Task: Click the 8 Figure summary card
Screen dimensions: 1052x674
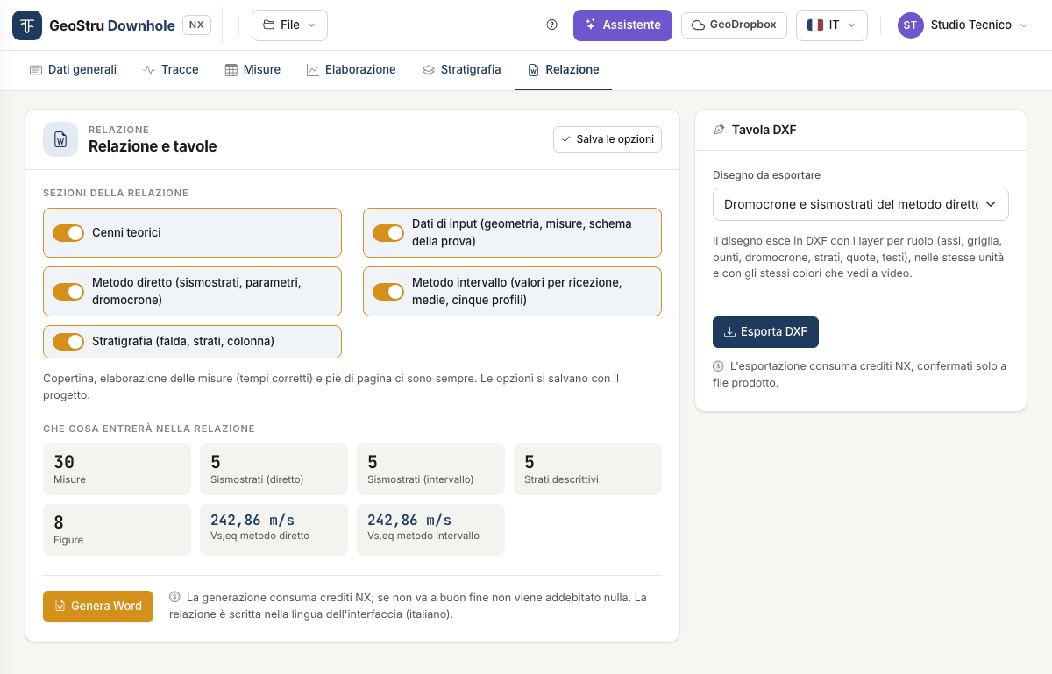Action: [117, 529]
